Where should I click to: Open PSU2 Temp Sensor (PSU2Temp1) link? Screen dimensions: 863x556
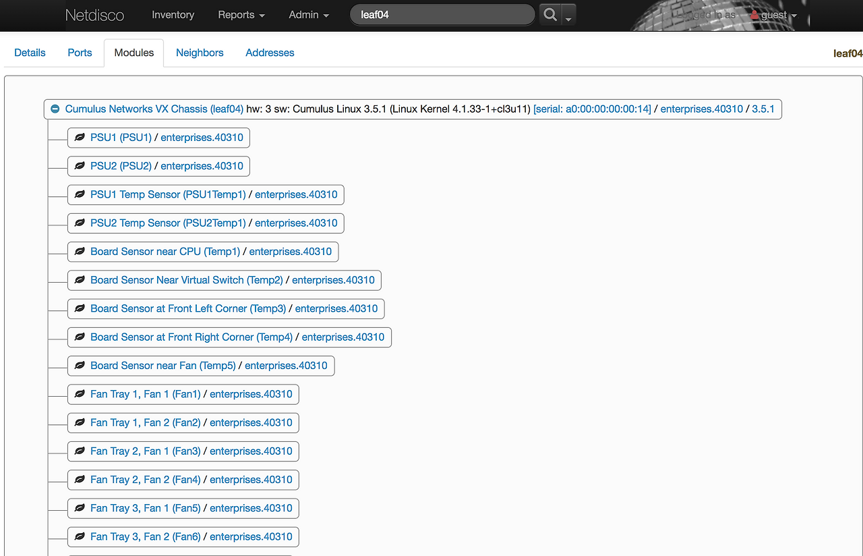pos(168,223)
